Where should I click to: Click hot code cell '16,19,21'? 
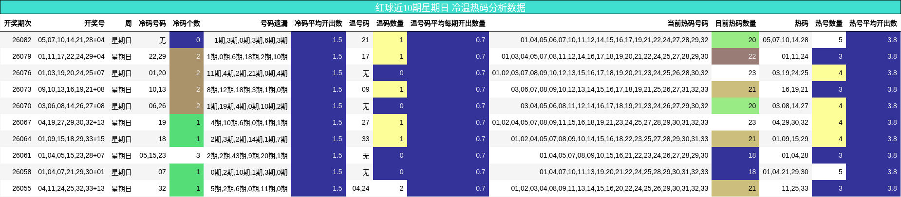tap(795, 89)
